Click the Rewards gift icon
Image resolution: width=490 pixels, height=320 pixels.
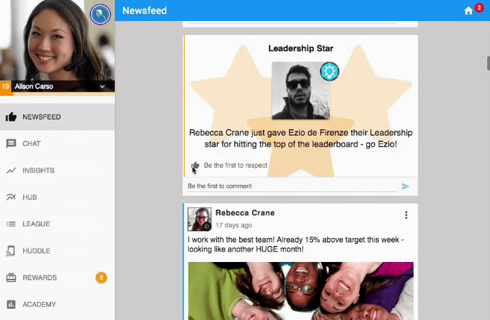[x=11, y=277]
